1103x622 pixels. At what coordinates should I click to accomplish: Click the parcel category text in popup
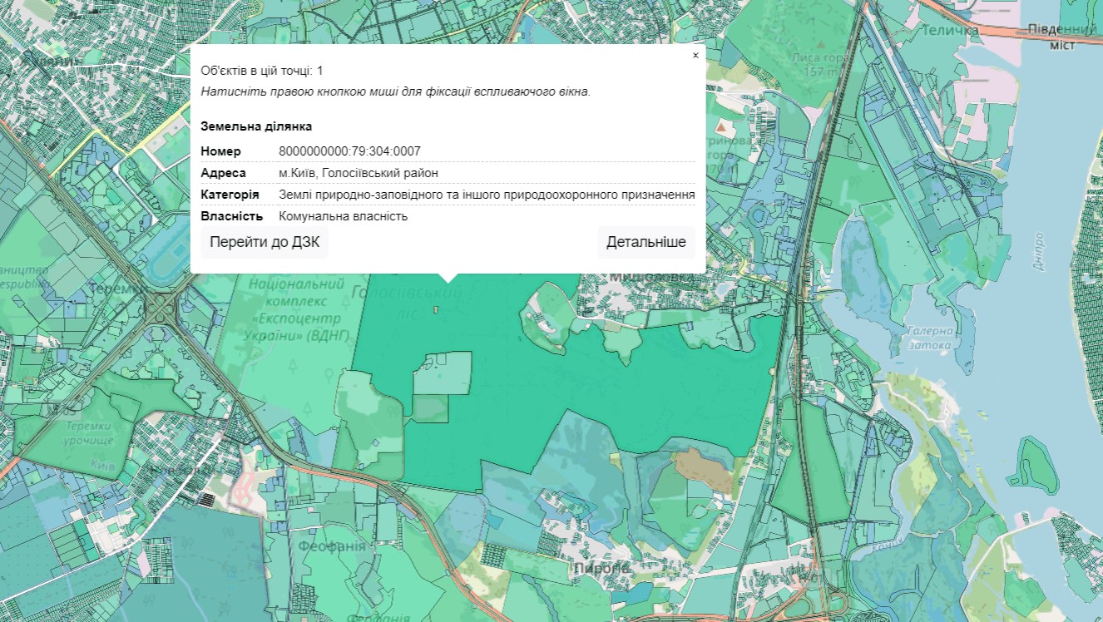pyautogui.click(x=487, y=195)
